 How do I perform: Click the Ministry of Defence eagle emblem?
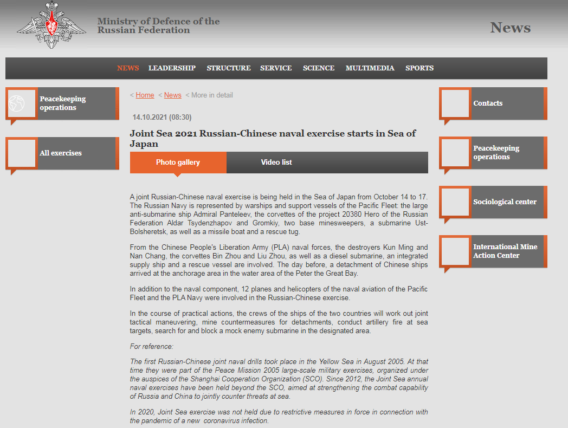tap(51, 24)
